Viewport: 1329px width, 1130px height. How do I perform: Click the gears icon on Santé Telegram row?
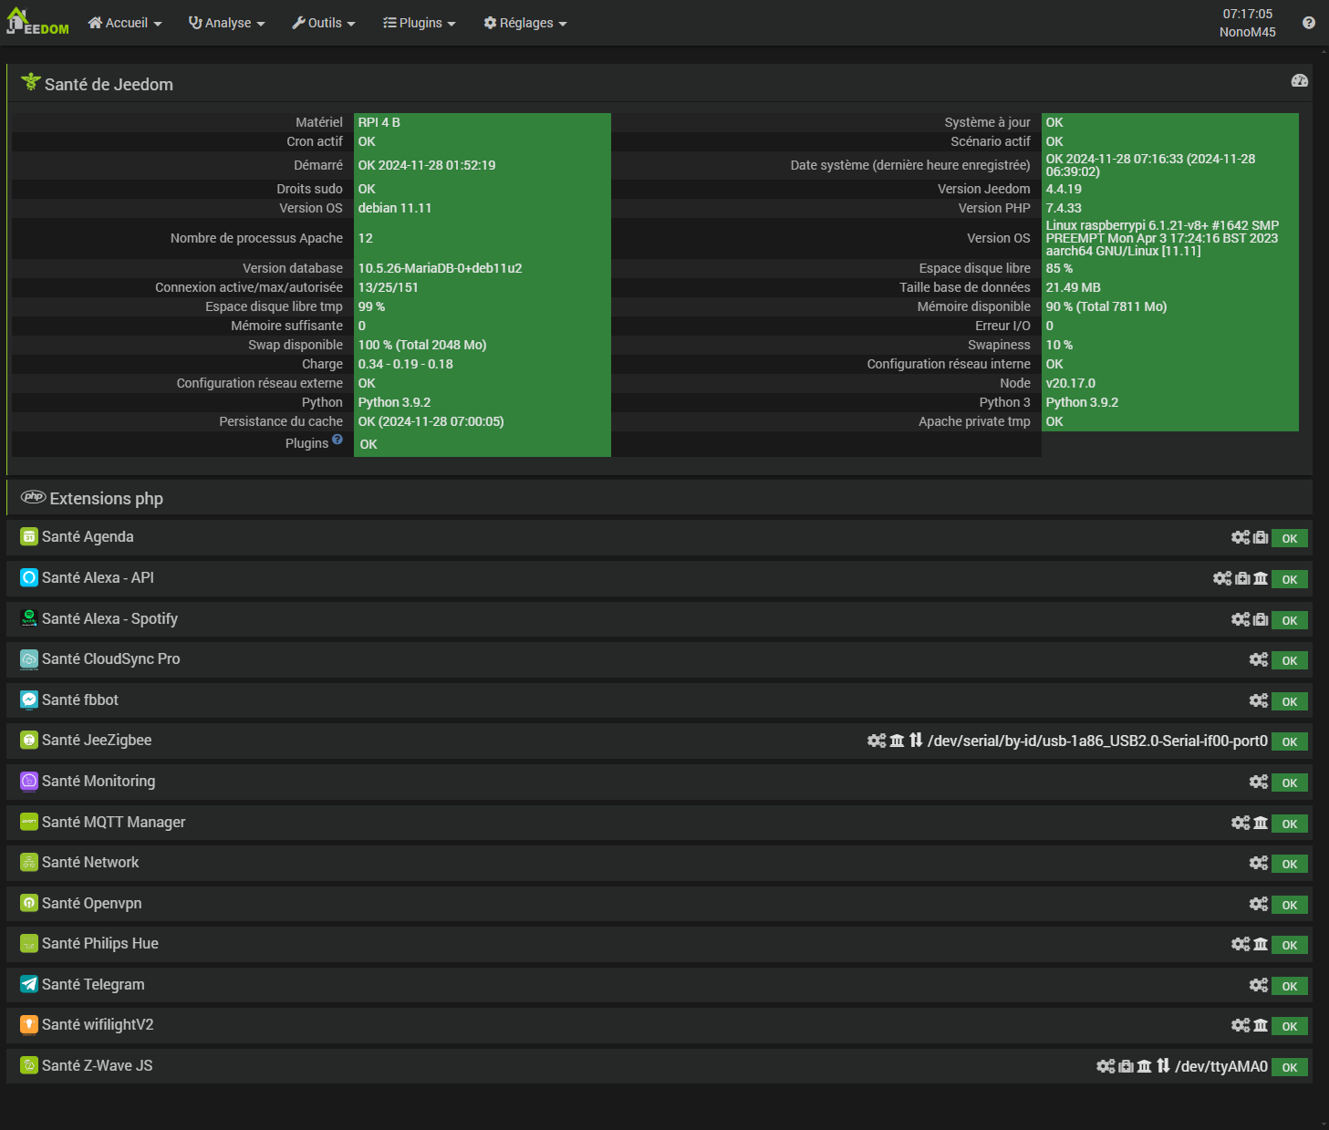pyautogui.click(x=1258, y=985)
